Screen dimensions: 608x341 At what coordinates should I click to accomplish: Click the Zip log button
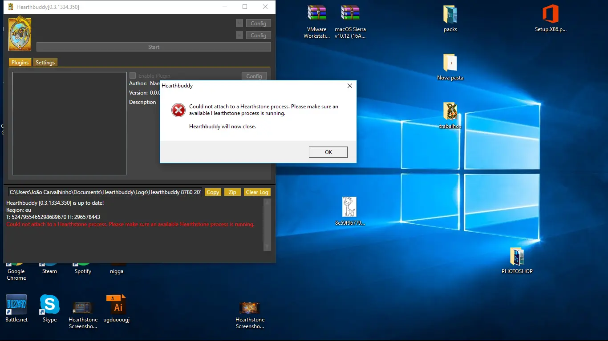(x=232, y=192)
